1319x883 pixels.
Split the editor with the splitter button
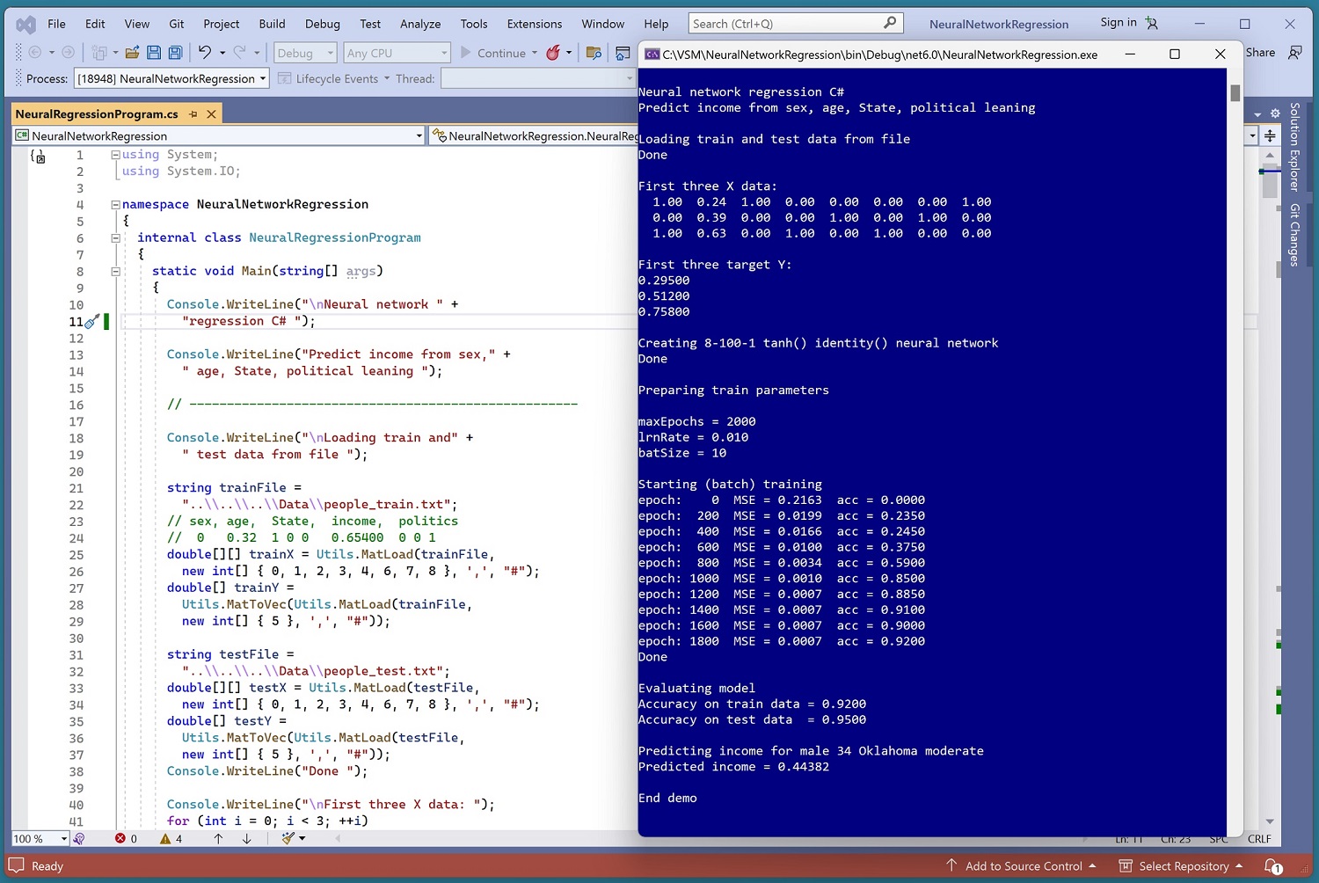[x=1270, y=135]
